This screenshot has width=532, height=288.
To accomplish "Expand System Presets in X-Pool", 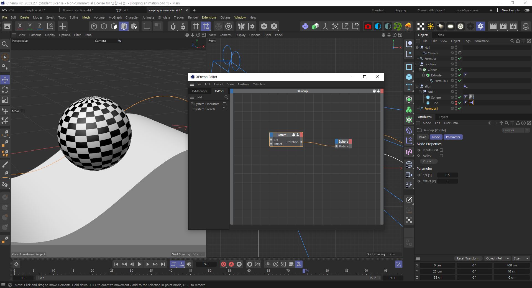I will (192, 109).
